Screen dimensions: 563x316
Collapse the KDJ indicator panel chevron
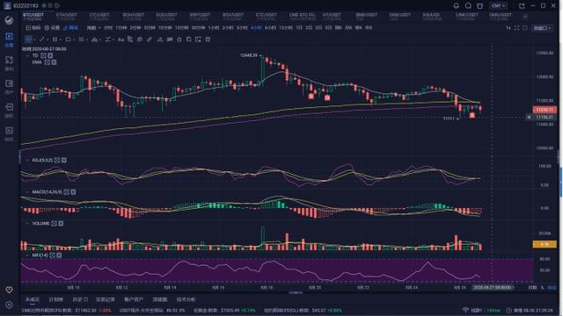point(27,160)
